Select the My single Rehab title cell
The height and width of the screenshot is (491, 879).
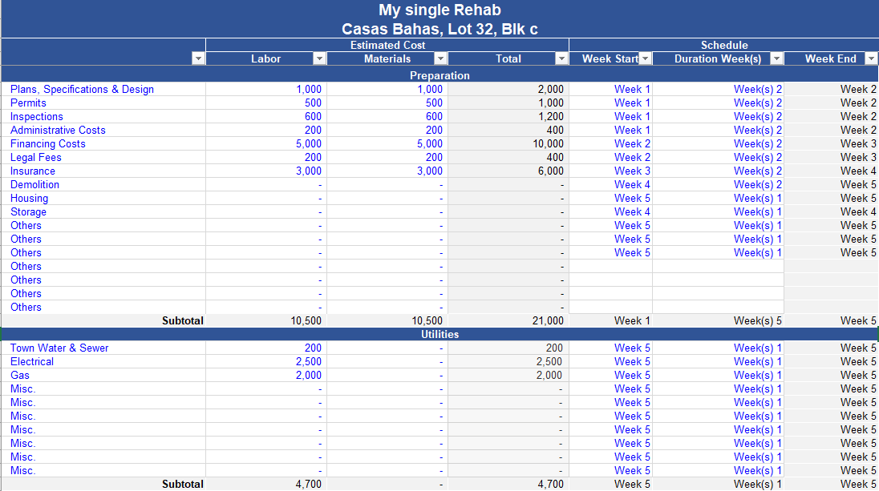pos(439,10)
